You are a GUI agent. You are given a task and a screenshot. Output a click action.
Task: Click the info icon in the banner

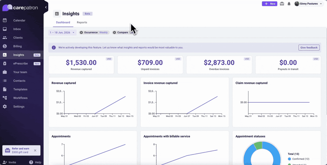pyautogui.click(x=54, y=48)
